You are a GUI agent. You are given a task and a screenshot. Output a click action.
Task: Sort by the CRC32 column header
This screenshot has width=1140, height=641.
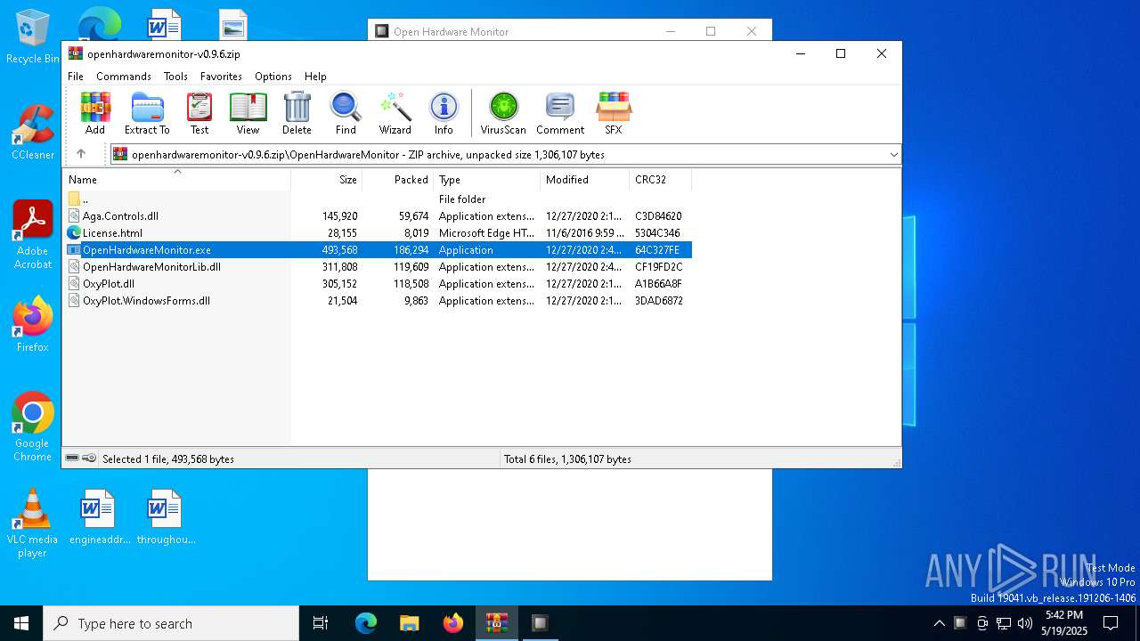[x=660, y=180]
